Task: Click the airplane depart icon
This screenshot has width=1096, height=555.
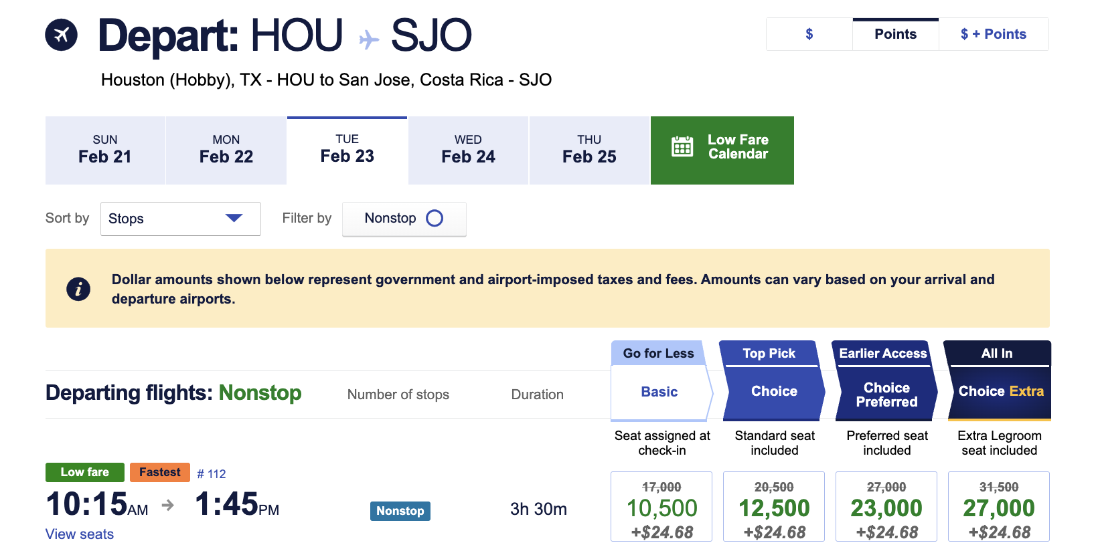Action: (61, 35)
